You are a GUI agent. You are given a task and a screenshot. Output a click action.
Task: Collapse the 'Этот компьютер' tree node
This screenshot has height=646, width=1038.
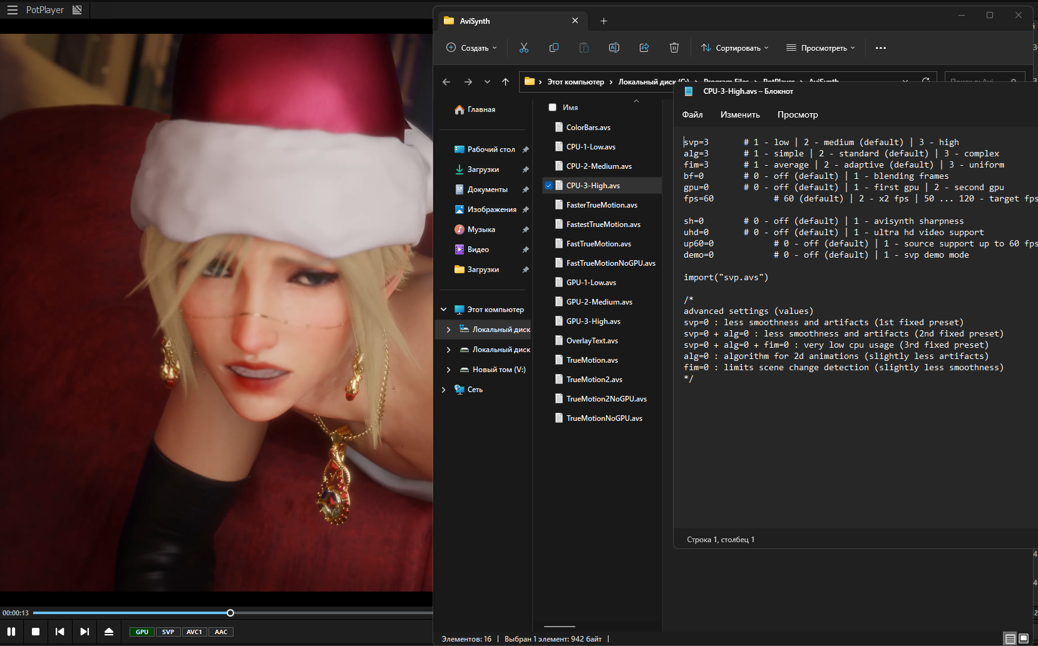coord(444,310)
